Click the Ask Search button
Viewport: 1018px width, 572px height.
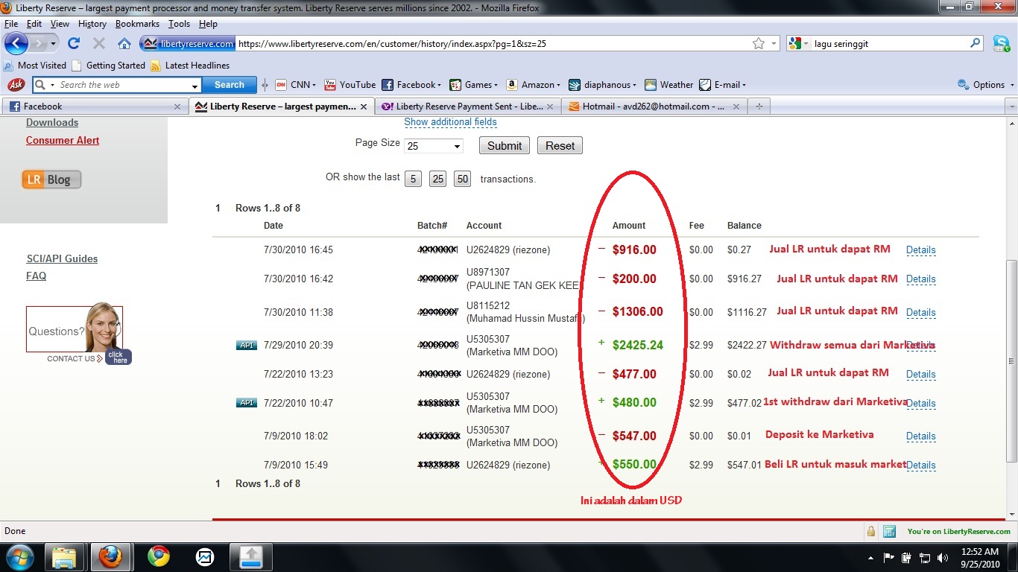[x=230, y=85]
